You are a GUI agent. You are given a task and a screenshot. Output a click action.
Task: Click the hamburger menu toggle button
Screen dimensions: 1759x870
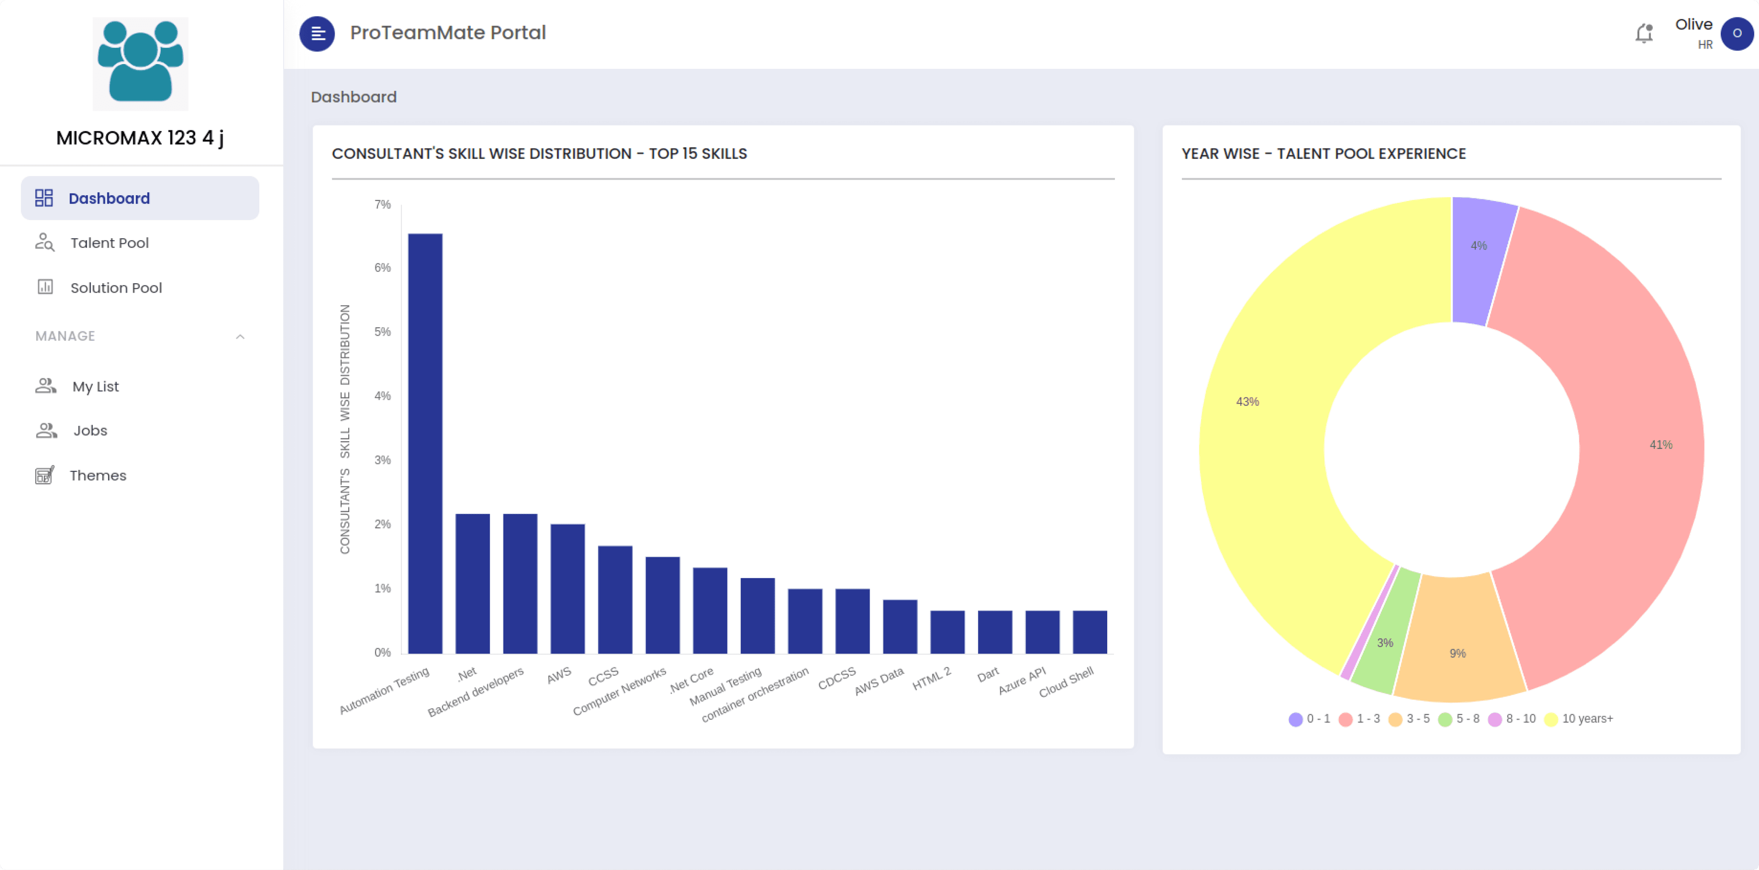click(317, 33)
